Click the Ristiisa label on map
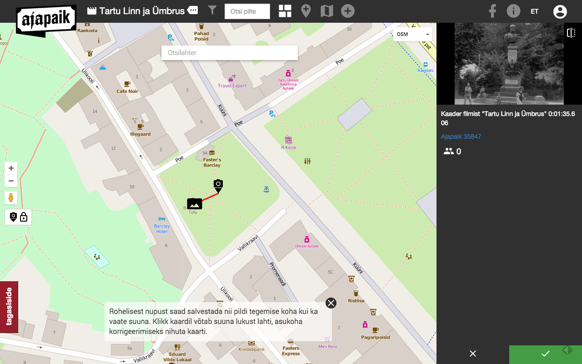Screen dimensions: 582x364 click(x=356, y=301)
